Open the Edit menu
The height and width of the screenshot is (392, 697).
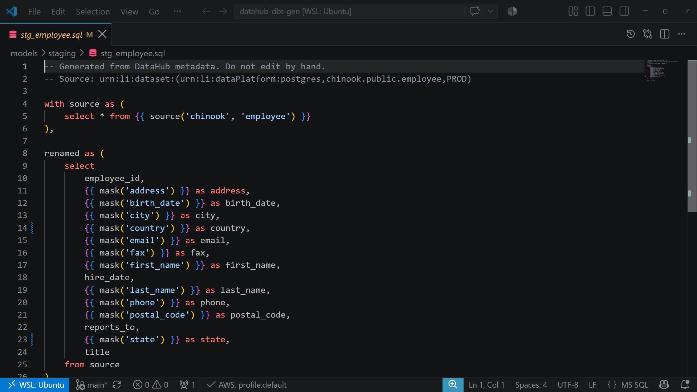click(x=58, y=11)
